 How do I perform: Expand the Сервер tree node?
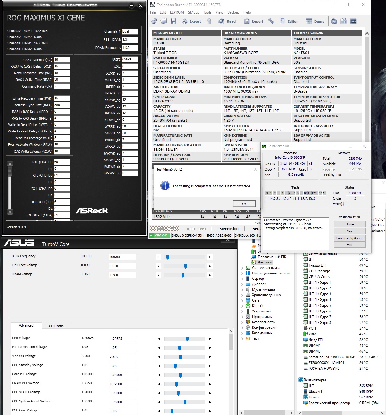pyautogui.click(x=242, y=279)
